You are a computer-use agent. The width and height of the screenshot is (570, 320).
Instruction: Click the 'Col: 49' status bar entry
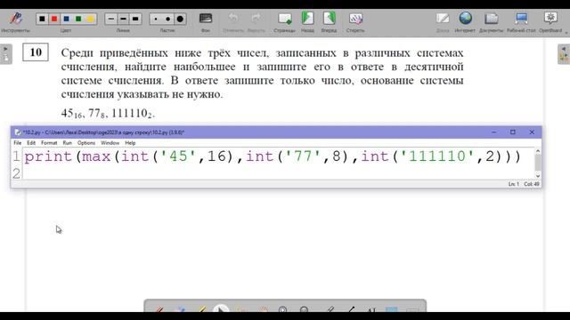coord(532,184)
